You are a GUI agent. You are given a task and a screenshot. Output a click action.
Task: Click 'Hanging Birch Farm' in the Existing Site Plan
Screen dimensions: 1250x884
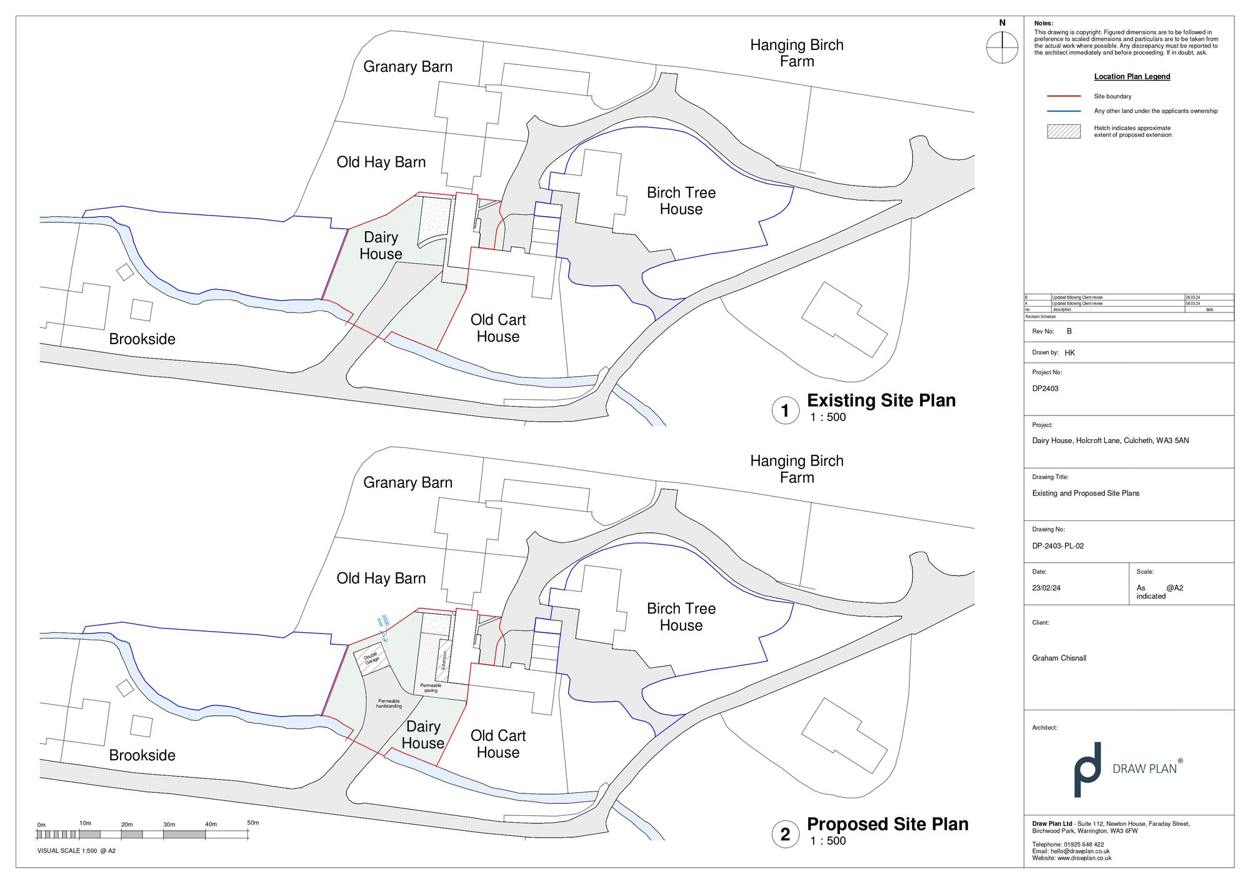tap(797, 53)
